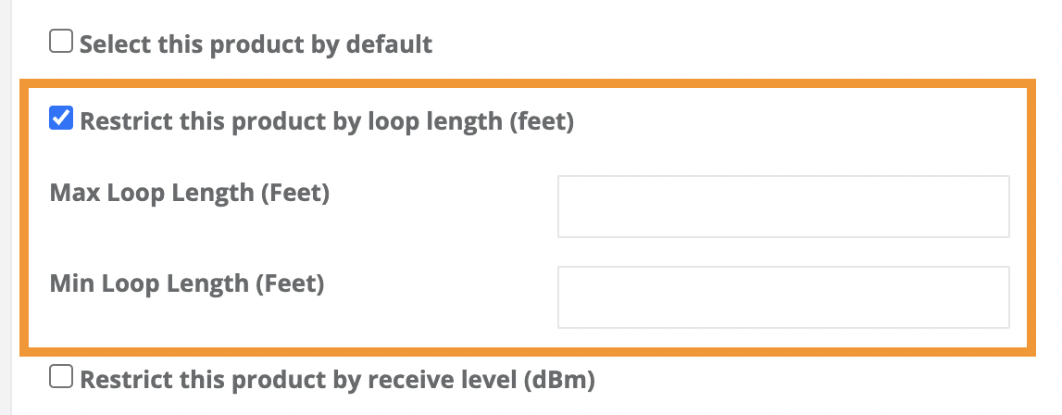
Task: Click the blue checked loop length checkbox
Action: coord(61,120)
